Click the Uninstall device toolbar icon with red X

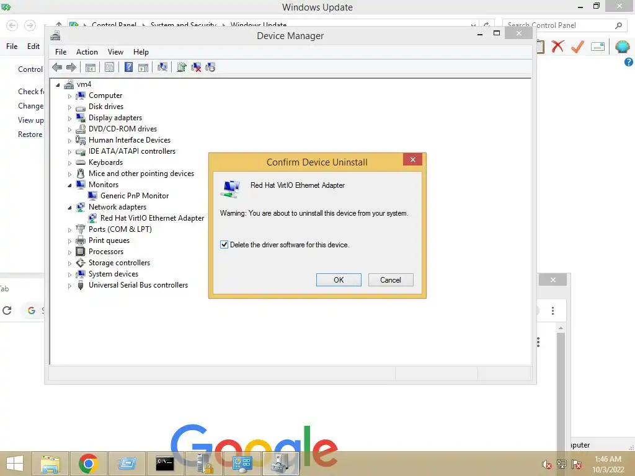coord(196,67)
